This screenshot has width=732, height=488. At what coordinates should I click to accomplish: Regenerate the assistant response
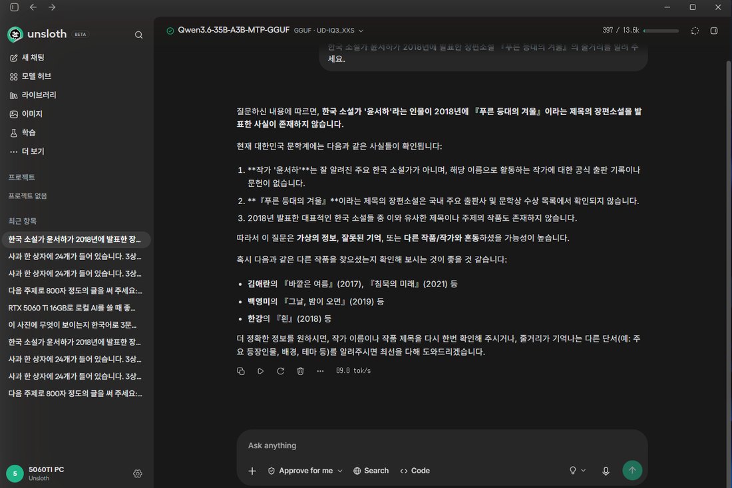coord(280,371)
